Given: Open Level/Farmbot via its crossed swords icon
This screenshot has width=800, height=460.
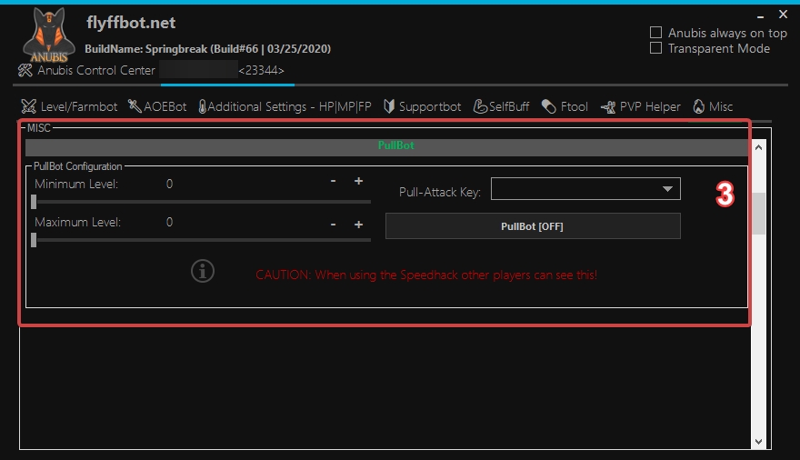Looking at the screenshot, I should (29, 107).
